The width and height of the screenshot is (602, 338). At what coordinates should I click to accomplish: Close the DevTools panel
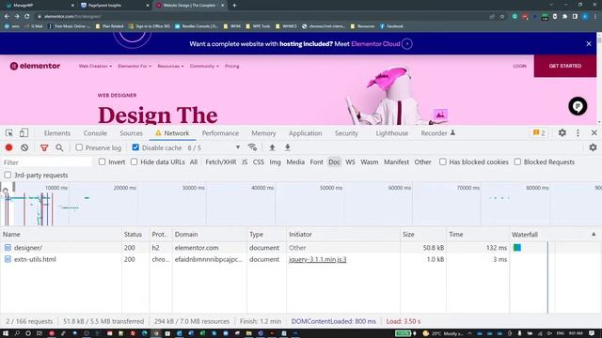(594, 132)
